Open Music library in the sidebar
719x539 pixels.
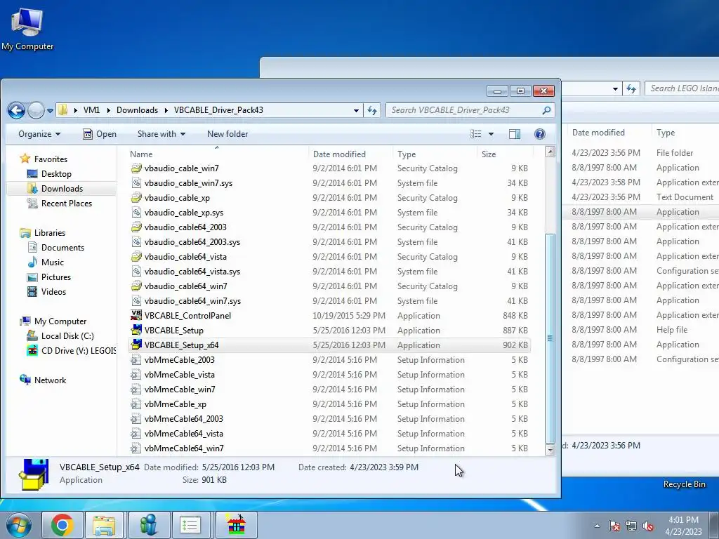(x=52, y=262)
